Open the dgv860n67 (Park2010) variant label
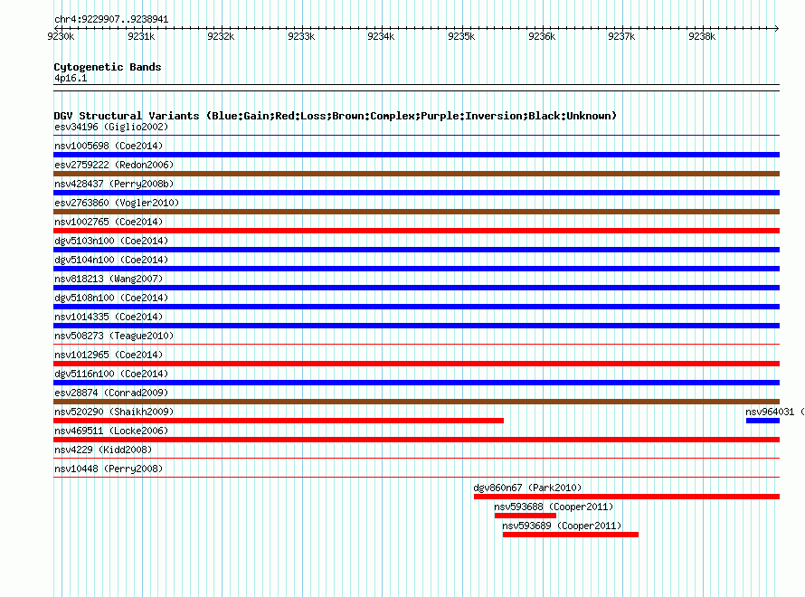The width and height of the screenshot is (805, 597). [x=527, y=488]
